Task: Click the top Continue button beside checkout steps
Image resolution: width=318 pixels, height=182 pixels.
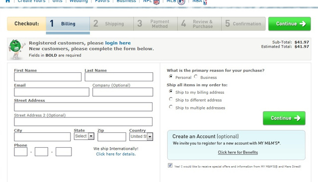Action: 289,24
